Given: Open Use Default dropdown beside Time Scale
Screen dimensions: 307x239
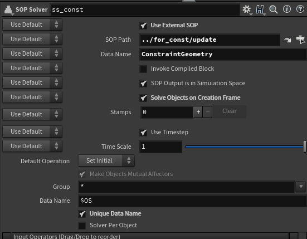Looking at the screenshot, I should tap(32, 146).
